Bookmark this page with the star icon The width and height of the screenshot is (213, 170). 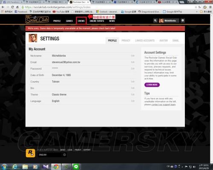pos(196,7)
